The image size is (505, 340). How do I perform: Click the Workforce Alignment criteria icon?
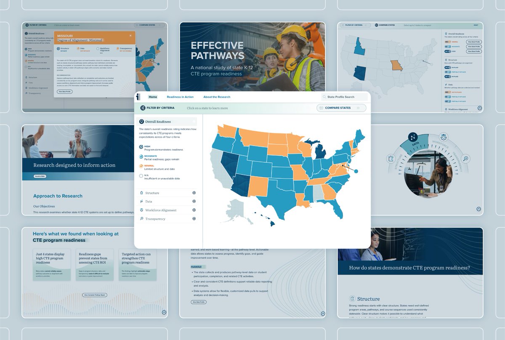(141, 210)
